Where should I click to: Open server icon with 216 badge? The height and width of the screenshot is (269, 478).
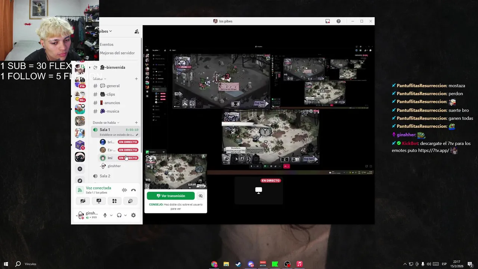coord(80,82)
